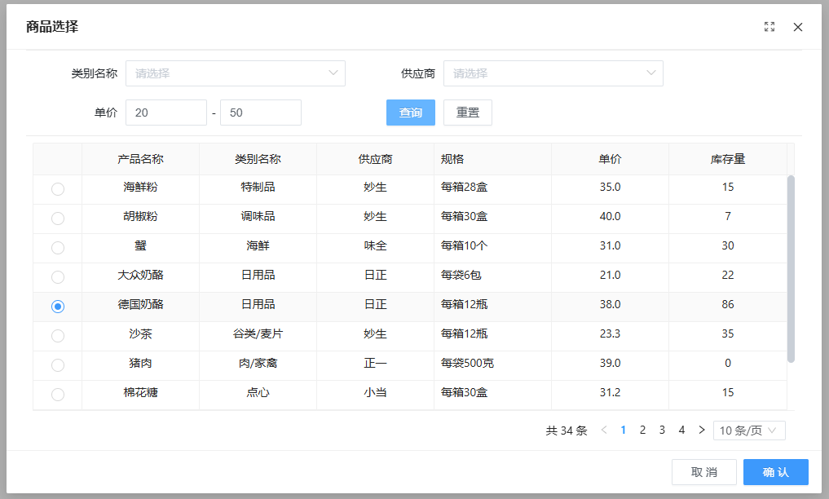Expand the 供应商 select box
829x499 pixels.
(x=553, y=73)
